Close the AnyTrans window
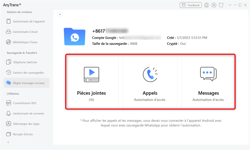250x150 pixels. (245, 5)
